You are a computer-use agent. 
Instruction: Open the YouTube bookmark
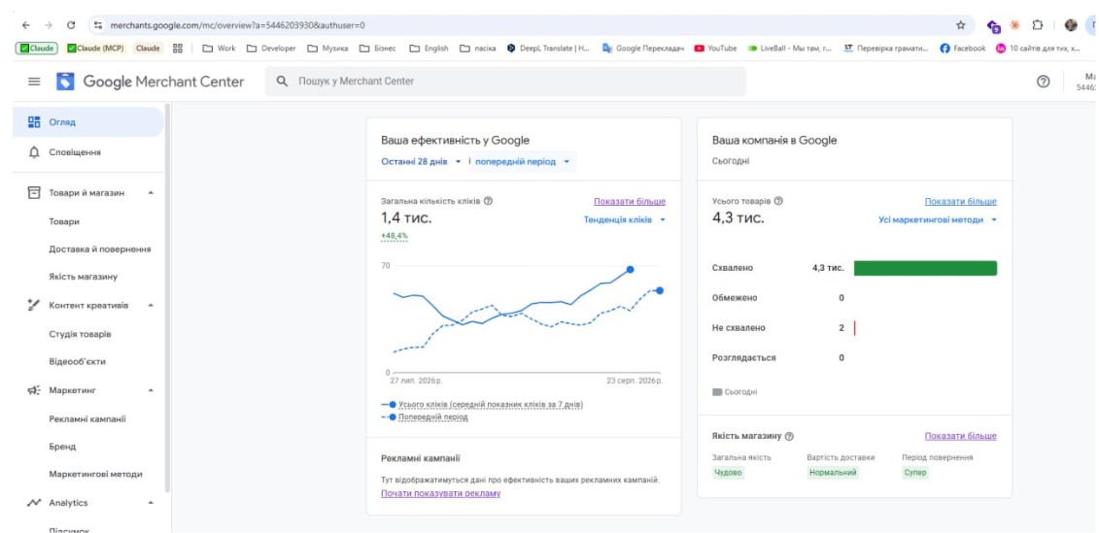(715, 49)
